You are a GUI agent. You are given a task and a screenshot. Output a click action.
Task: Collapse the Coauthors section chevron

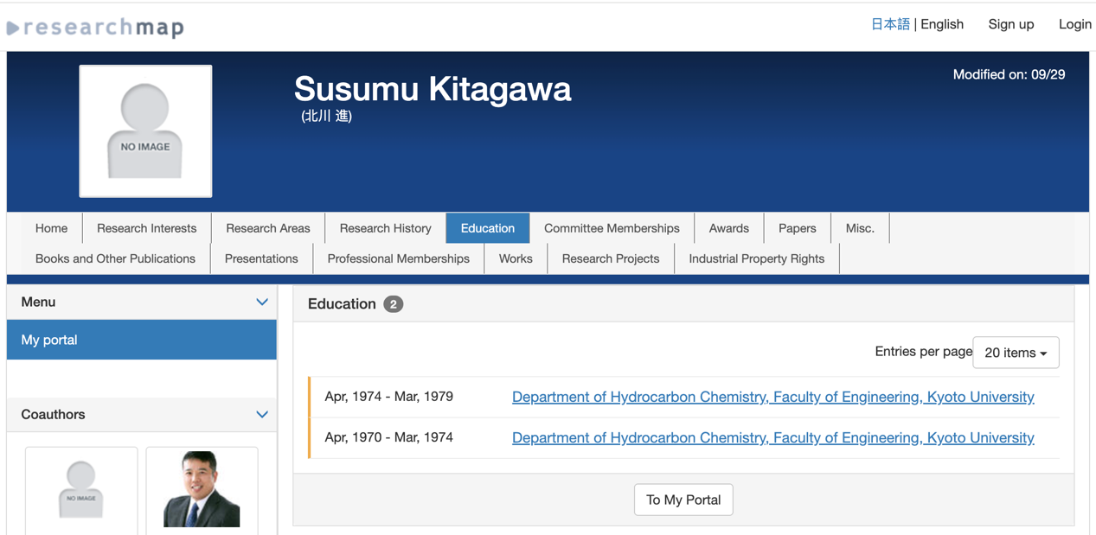pos(261,415)
